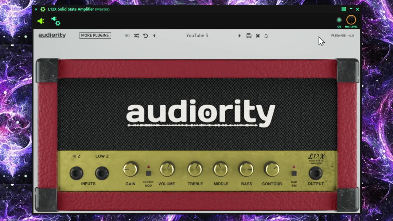Expand the small arrow left of title gear
The width and height of the screenshot is (393, 221).
click(36, 9)
